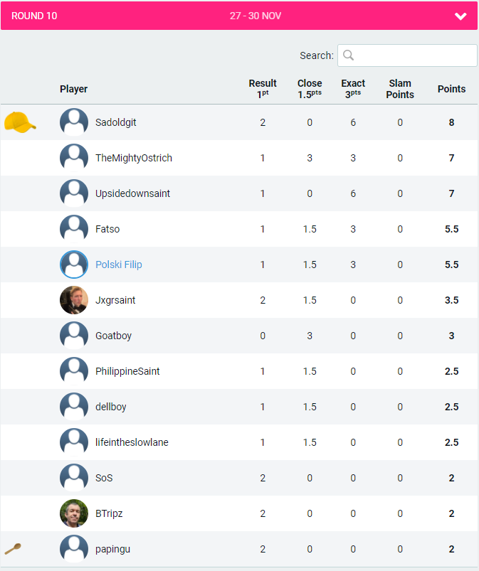479x571 pixels.
Task: Click the Player column header
Action: tap(74, 89)
